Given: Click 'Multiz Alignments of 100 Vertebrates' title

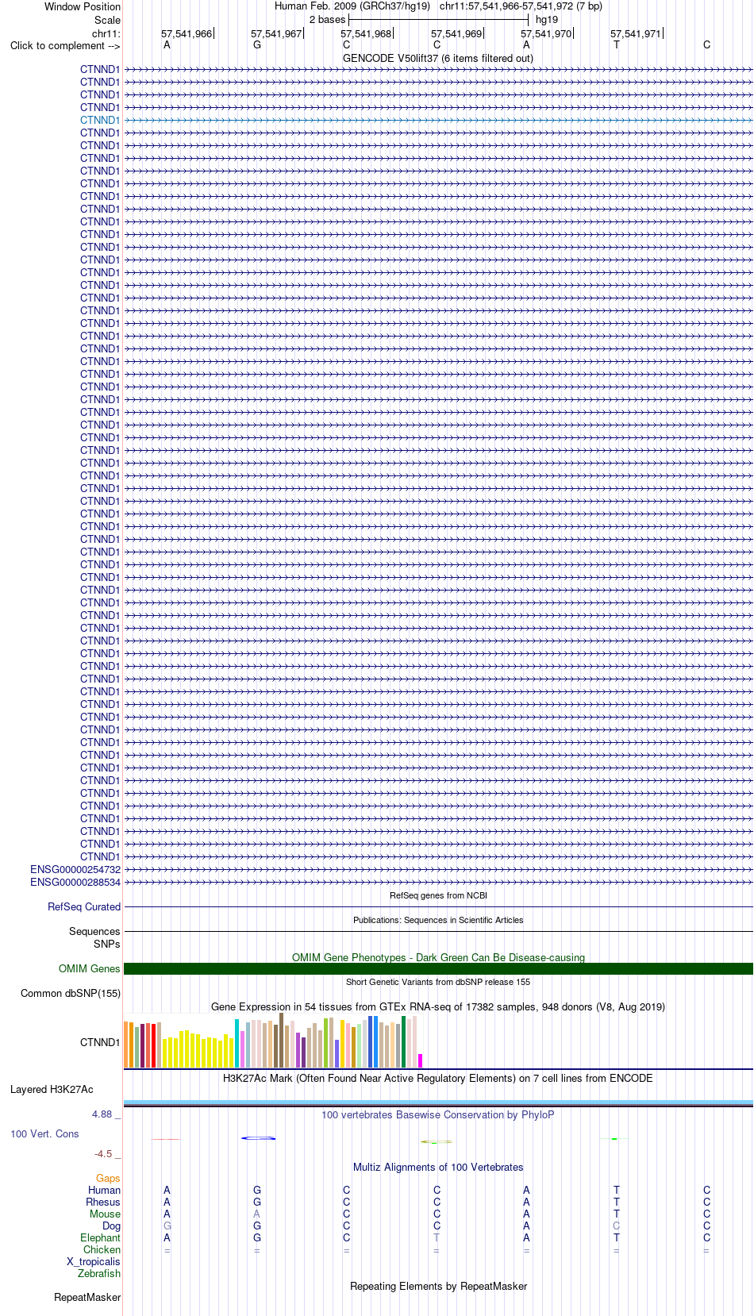Looking at the screenshot, I should tap(438, 1167).
